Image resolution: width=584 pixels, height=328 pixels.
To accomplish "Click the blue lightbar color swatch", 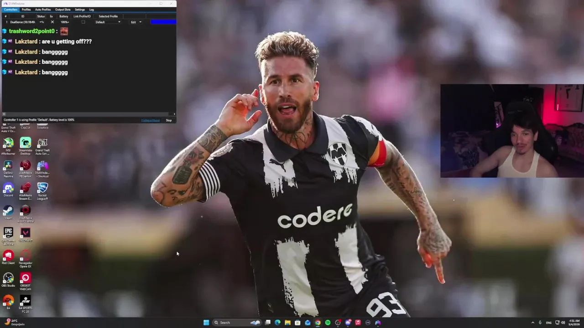I will point(163,22).
